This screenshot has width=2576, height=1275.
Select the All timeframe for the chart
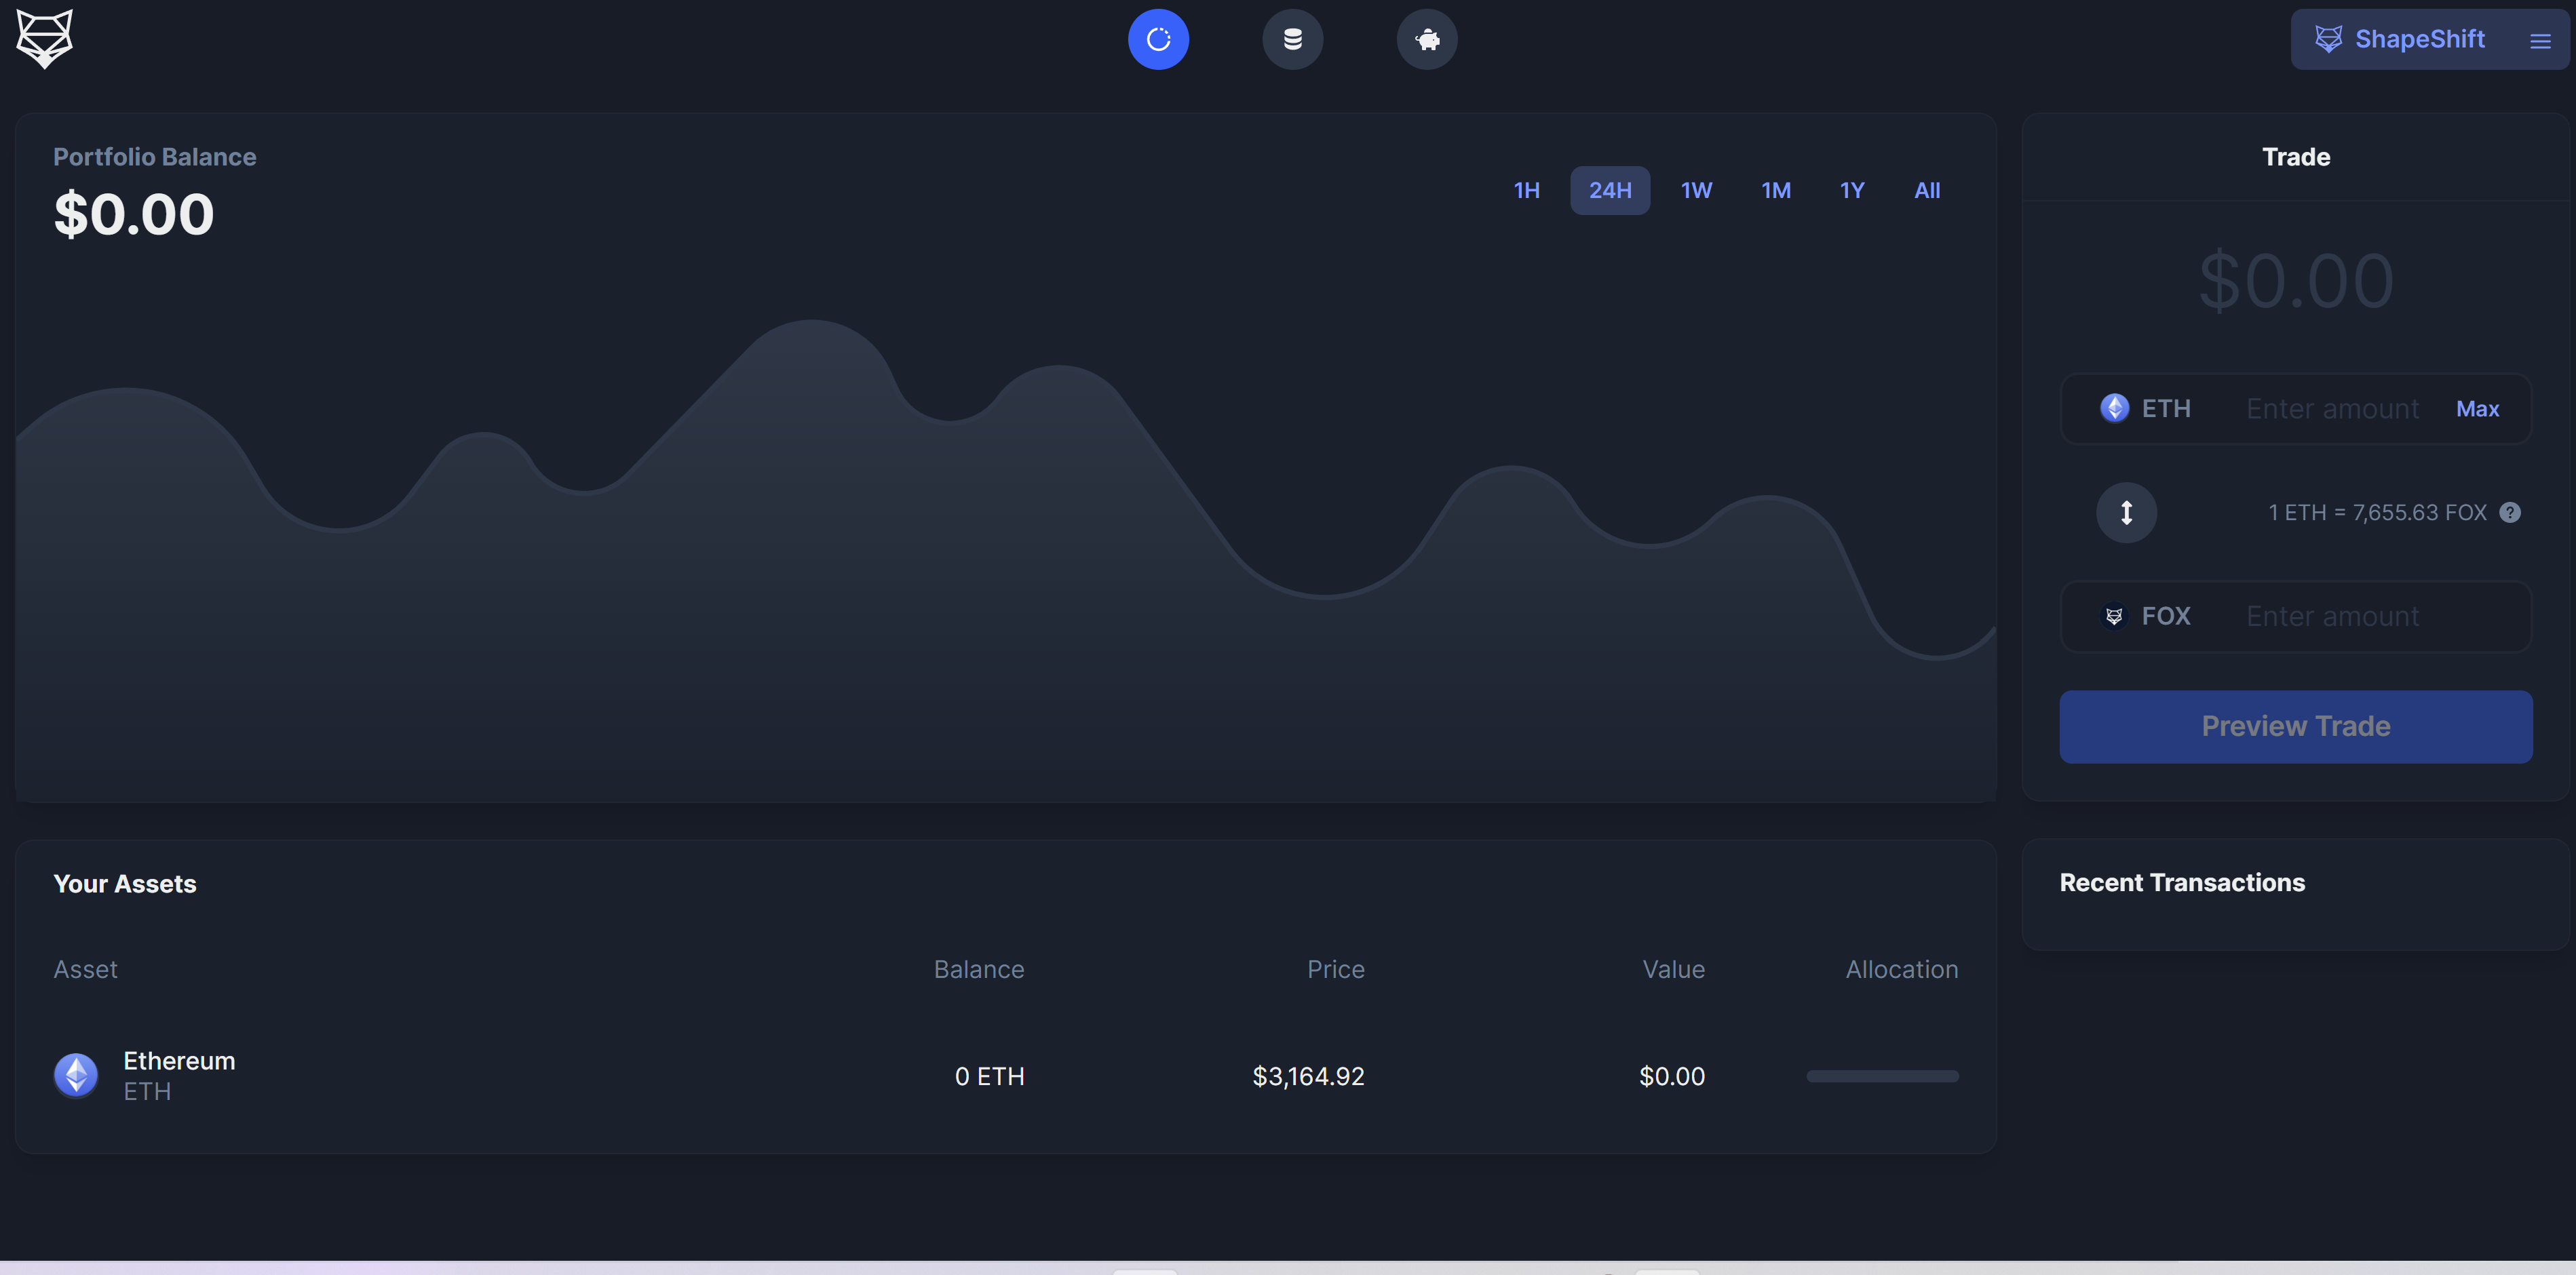(x=1926, y=190)
